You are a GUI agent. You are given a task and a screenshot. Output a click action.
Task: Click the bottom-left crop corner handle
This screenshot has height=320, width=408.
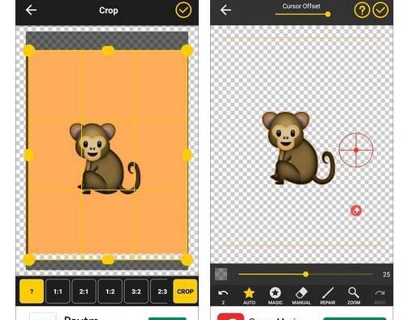tap(29, 259)
